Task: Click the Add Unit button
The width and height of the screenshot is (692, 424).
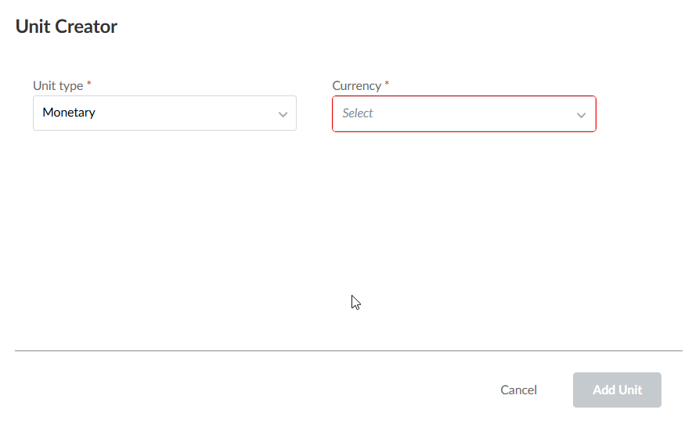Action: (x=617, y=390)
